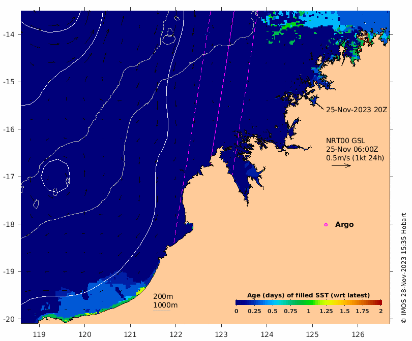This screenshot has height=341, width=412.
Task: Click the '0.5m/s (1kt 24h)' velocity scale text
Action: [355, 158]
